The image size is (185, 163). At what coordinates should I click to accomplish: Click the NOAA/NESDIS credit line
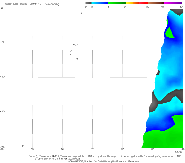(103, 161)
